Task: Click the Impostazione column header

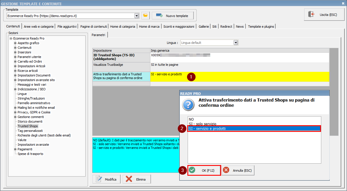Action: (x=121, y=50)
